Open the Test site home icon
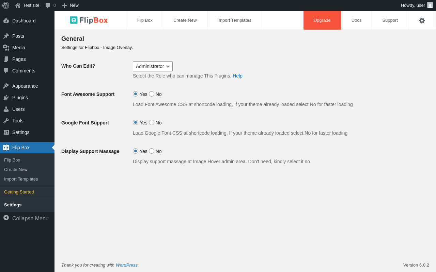This screenshot has width=436, height=272. coord(18,5)
